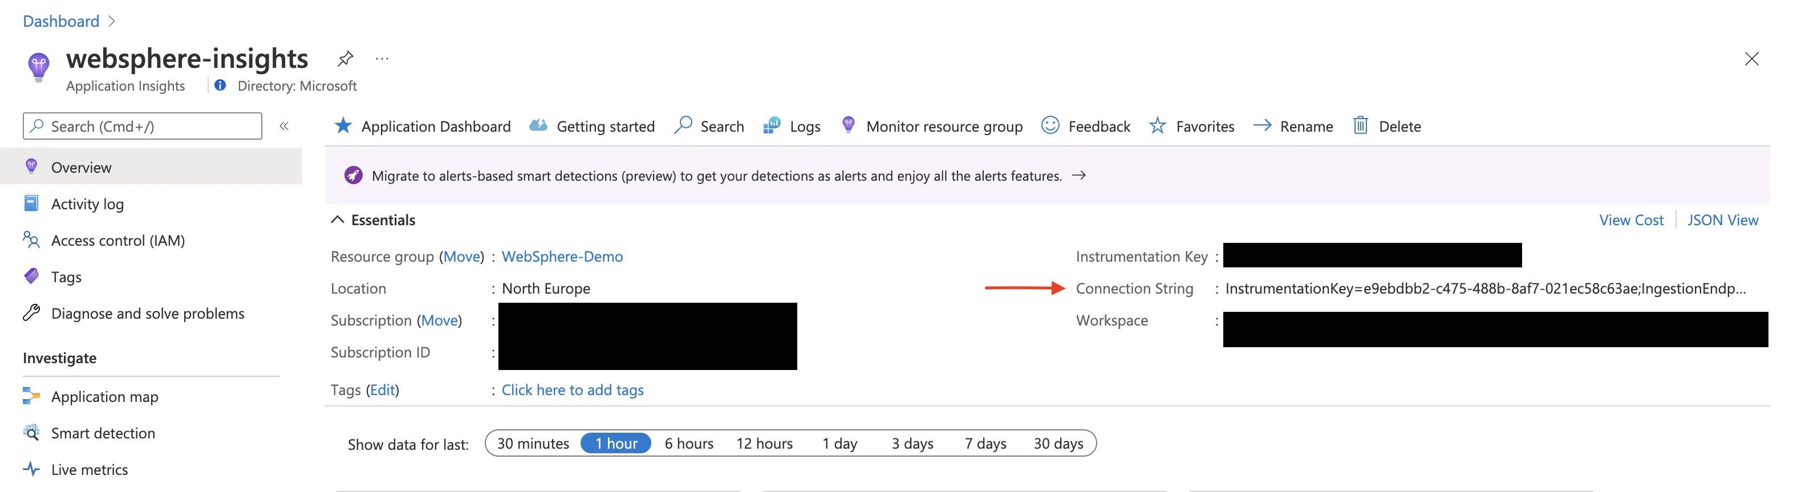Click the Delete trash icon
1793x492 pixels.
(x=1361, y=125)
